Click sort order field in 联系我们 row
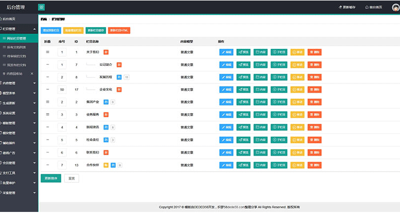This screenshot has height=213, width=400. 62,152
